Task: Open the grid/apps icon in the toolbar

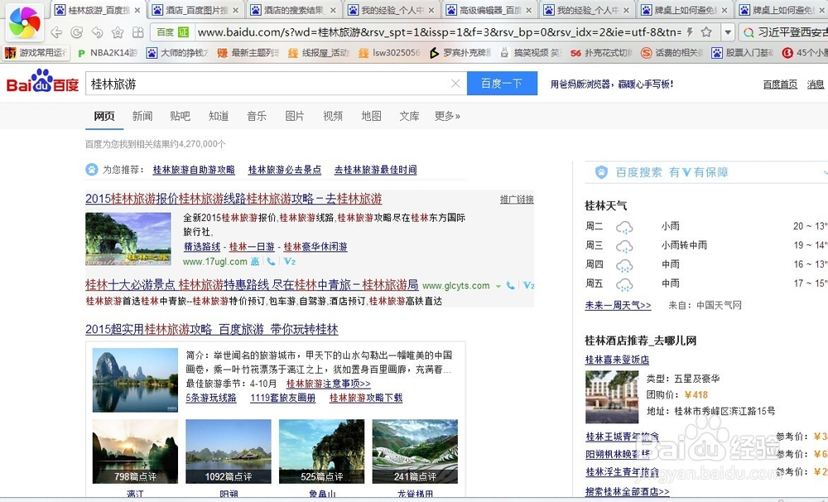Action: coord(138,32)
